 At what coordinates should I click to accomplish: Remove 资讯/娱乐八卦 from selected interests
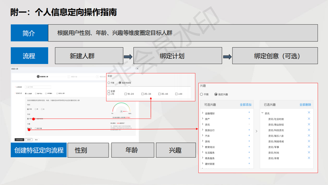(309, 135)
